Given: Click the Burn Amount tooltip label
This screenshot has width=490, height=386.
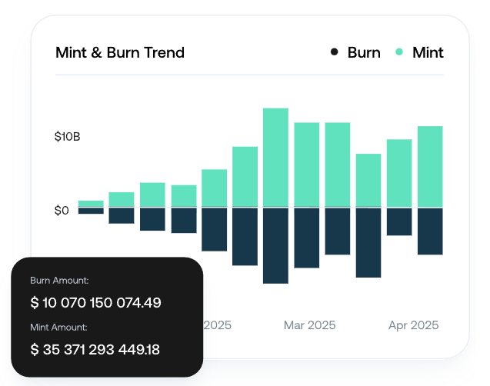Looking at the screenshot, I should click(60, 281).
